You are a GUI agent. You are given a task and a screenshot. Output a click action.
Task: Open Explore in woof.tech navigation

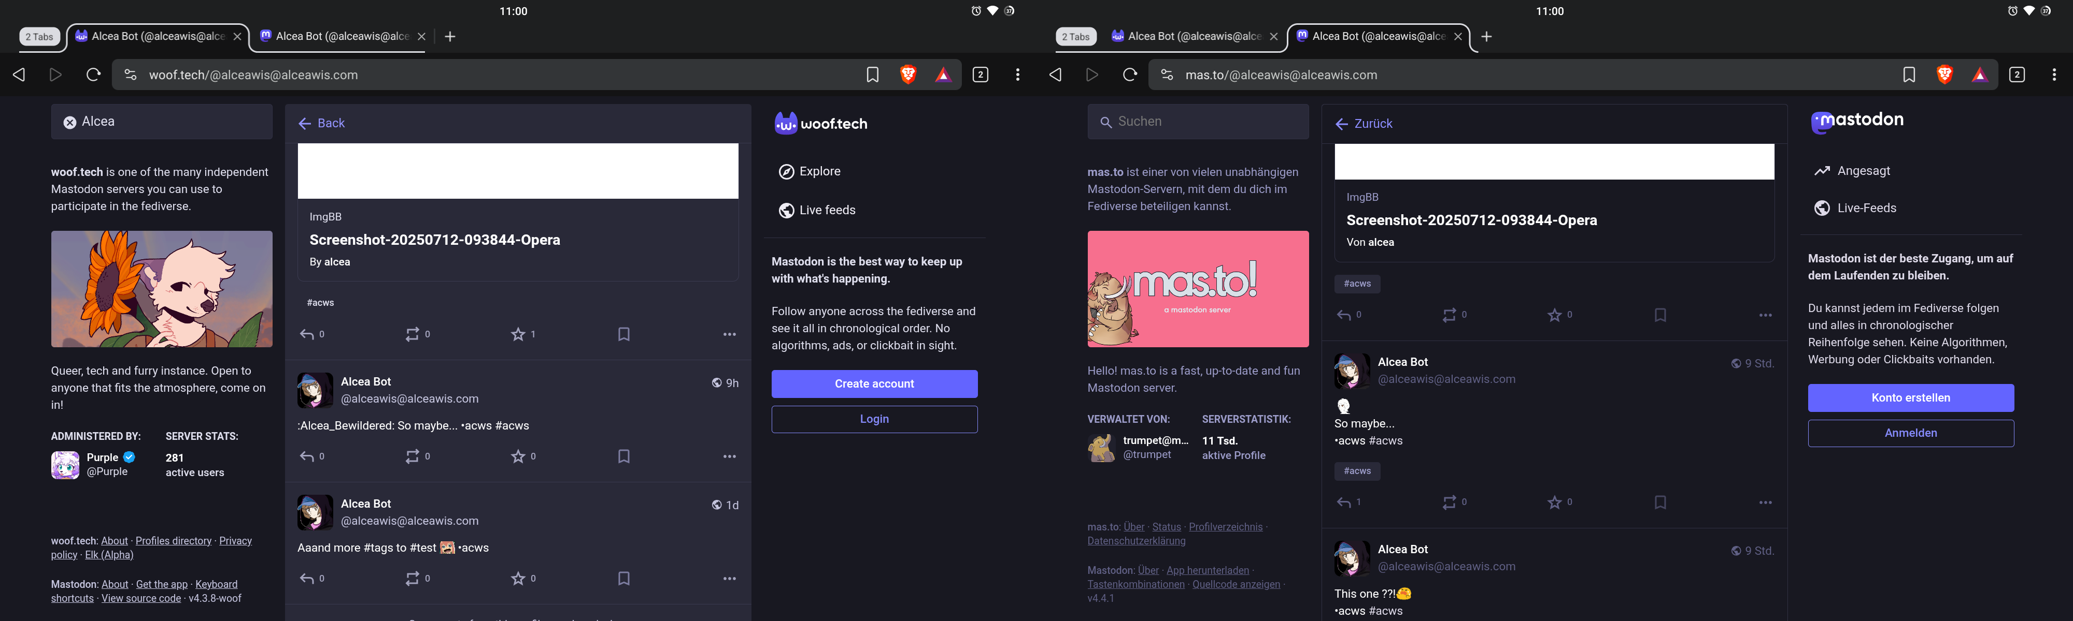pos(810,171)
